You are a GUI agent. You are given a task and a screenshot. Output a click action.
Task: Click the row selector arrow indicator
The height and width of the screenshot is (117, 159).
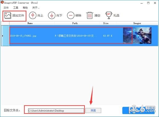[x=3, y=36]
